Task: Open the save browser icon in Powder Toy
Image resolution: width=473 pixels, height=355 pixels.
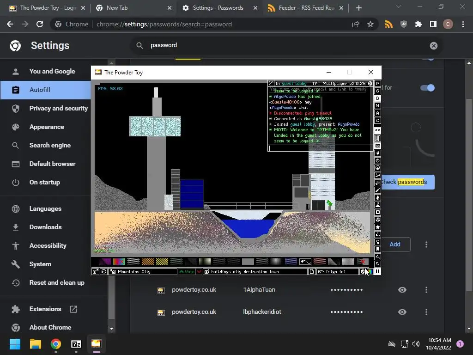Action: [95, 272]
